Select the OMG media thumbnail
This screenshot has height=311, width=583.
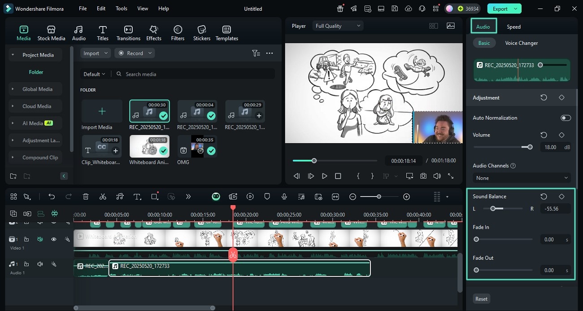pyautogui.click(x=197, y=146)
